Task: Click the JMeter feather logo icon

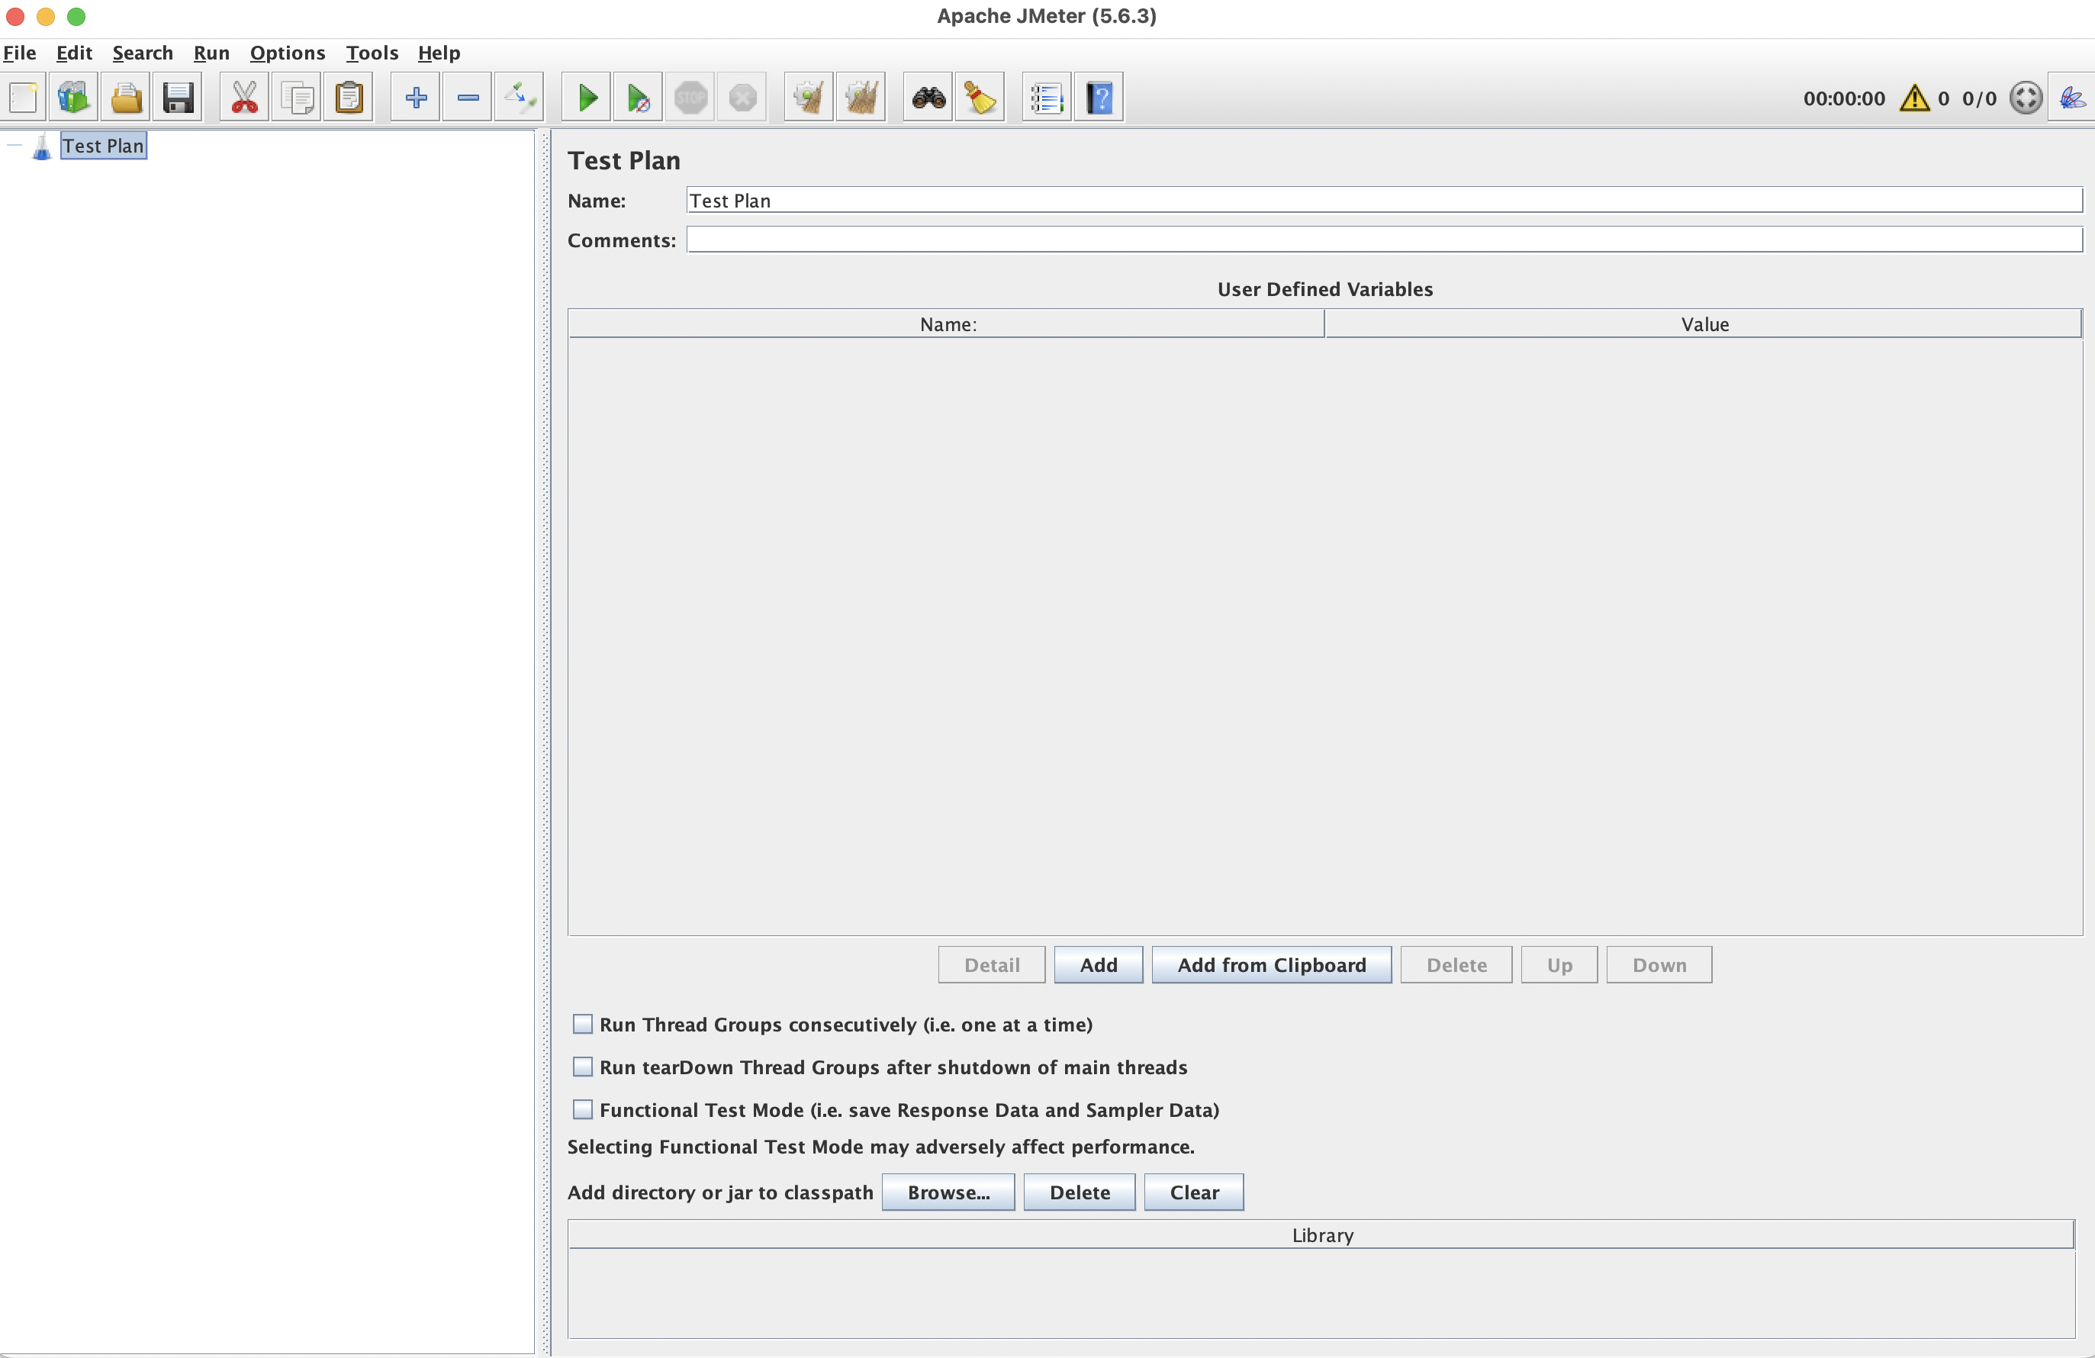Action: (2072, 98)
